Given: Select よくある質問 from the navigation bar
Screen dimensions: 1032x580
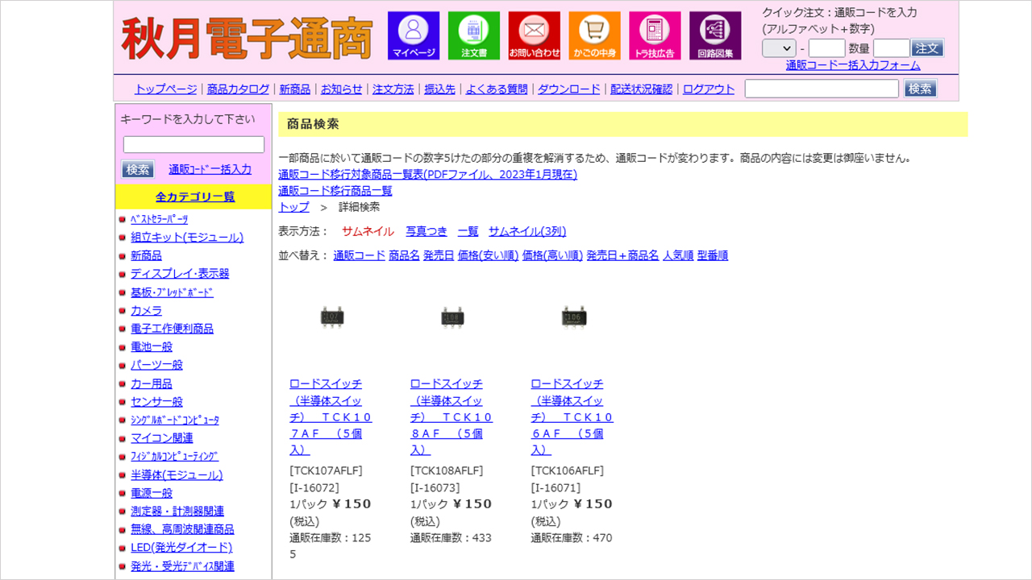Looking at the screenshot, I should coord(497,89).
